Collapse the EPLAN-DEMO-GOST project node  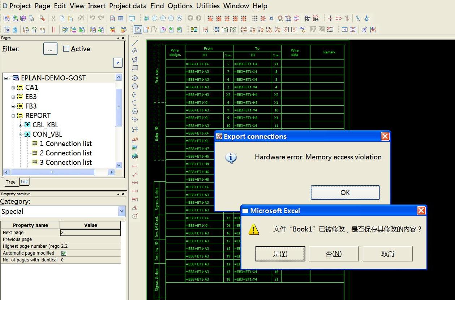[6, 78]
